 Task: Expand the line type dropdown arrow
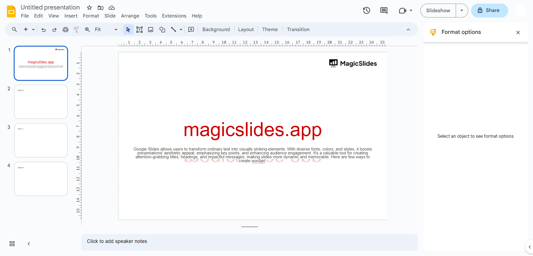tap(181, 29)
